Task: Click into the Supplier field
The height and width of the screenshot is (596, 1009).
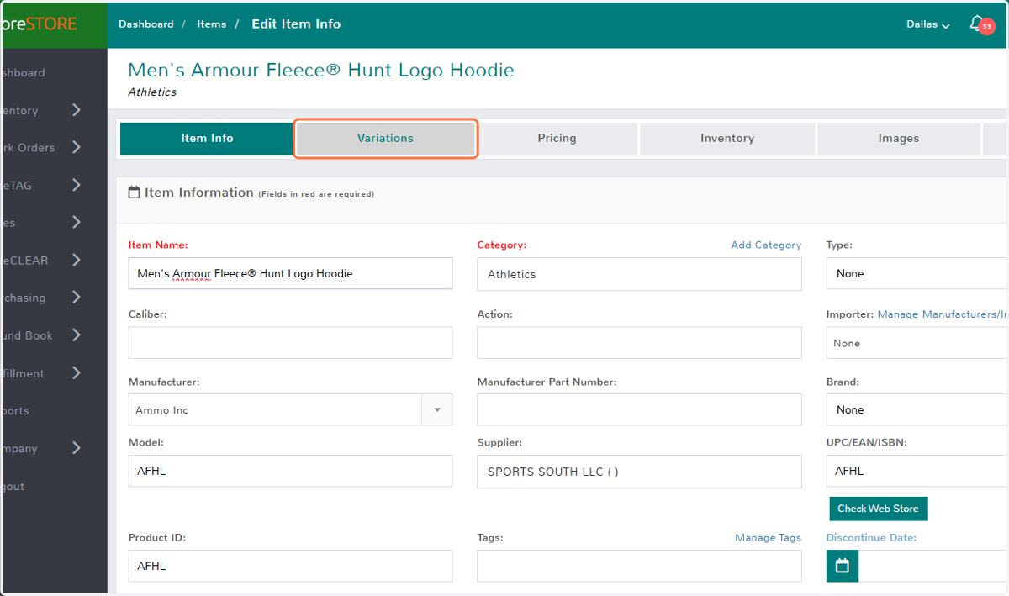Action: tap(639, 472)
